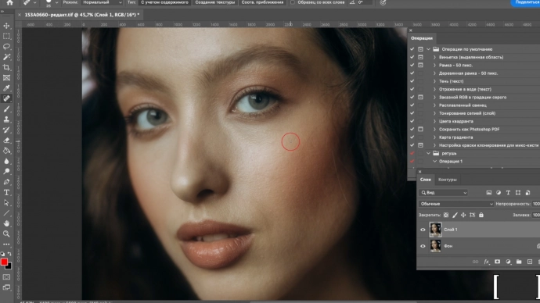Choose Соотв. приближения type
Screen dimensions: 540x303
tap(262, 2)
